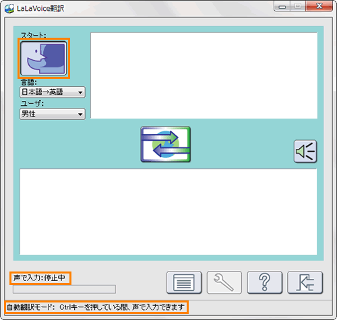Open the list window button
Screen dimensions: 337x320
click(x=184, y=282)
